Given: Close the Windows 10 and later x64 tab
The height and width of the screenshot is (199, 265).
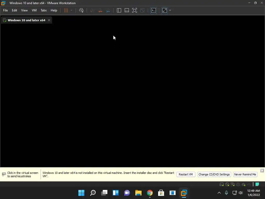Looking at the screenshot, I should pos(49,20).
